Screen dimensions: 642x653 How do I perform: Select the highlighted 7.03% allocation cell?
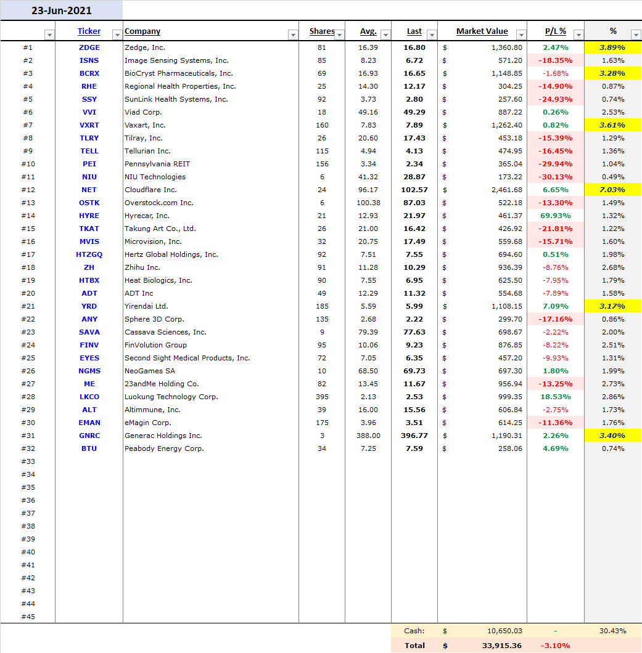[613, 190]
